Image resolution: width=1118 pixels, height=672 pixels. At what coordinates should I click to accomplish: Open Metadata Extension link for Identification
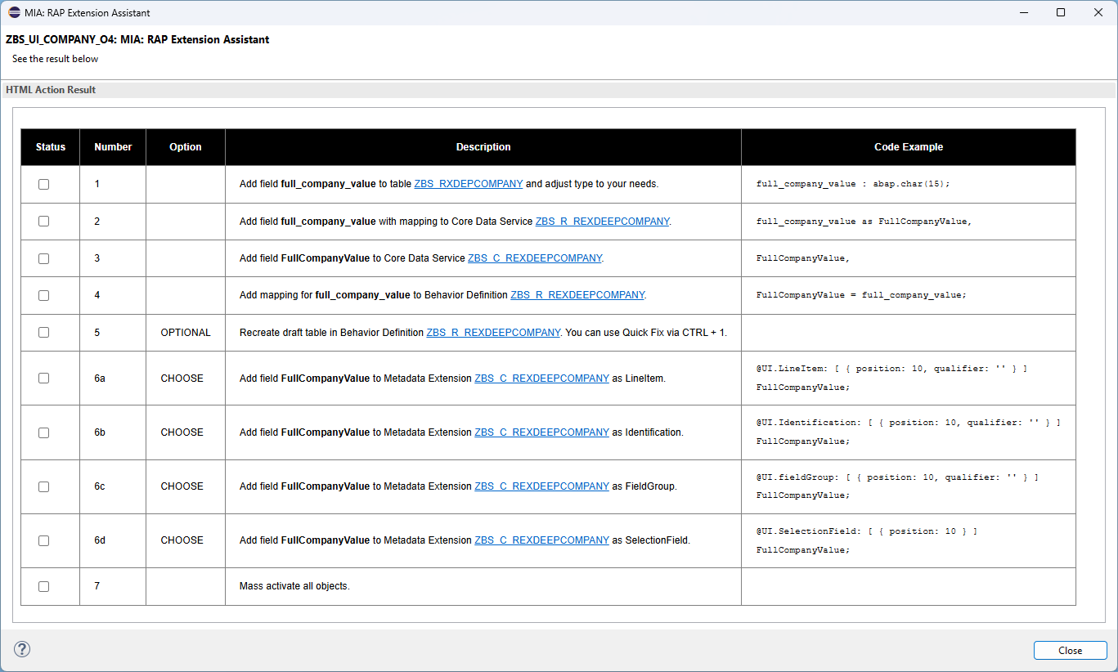[541, 432]
